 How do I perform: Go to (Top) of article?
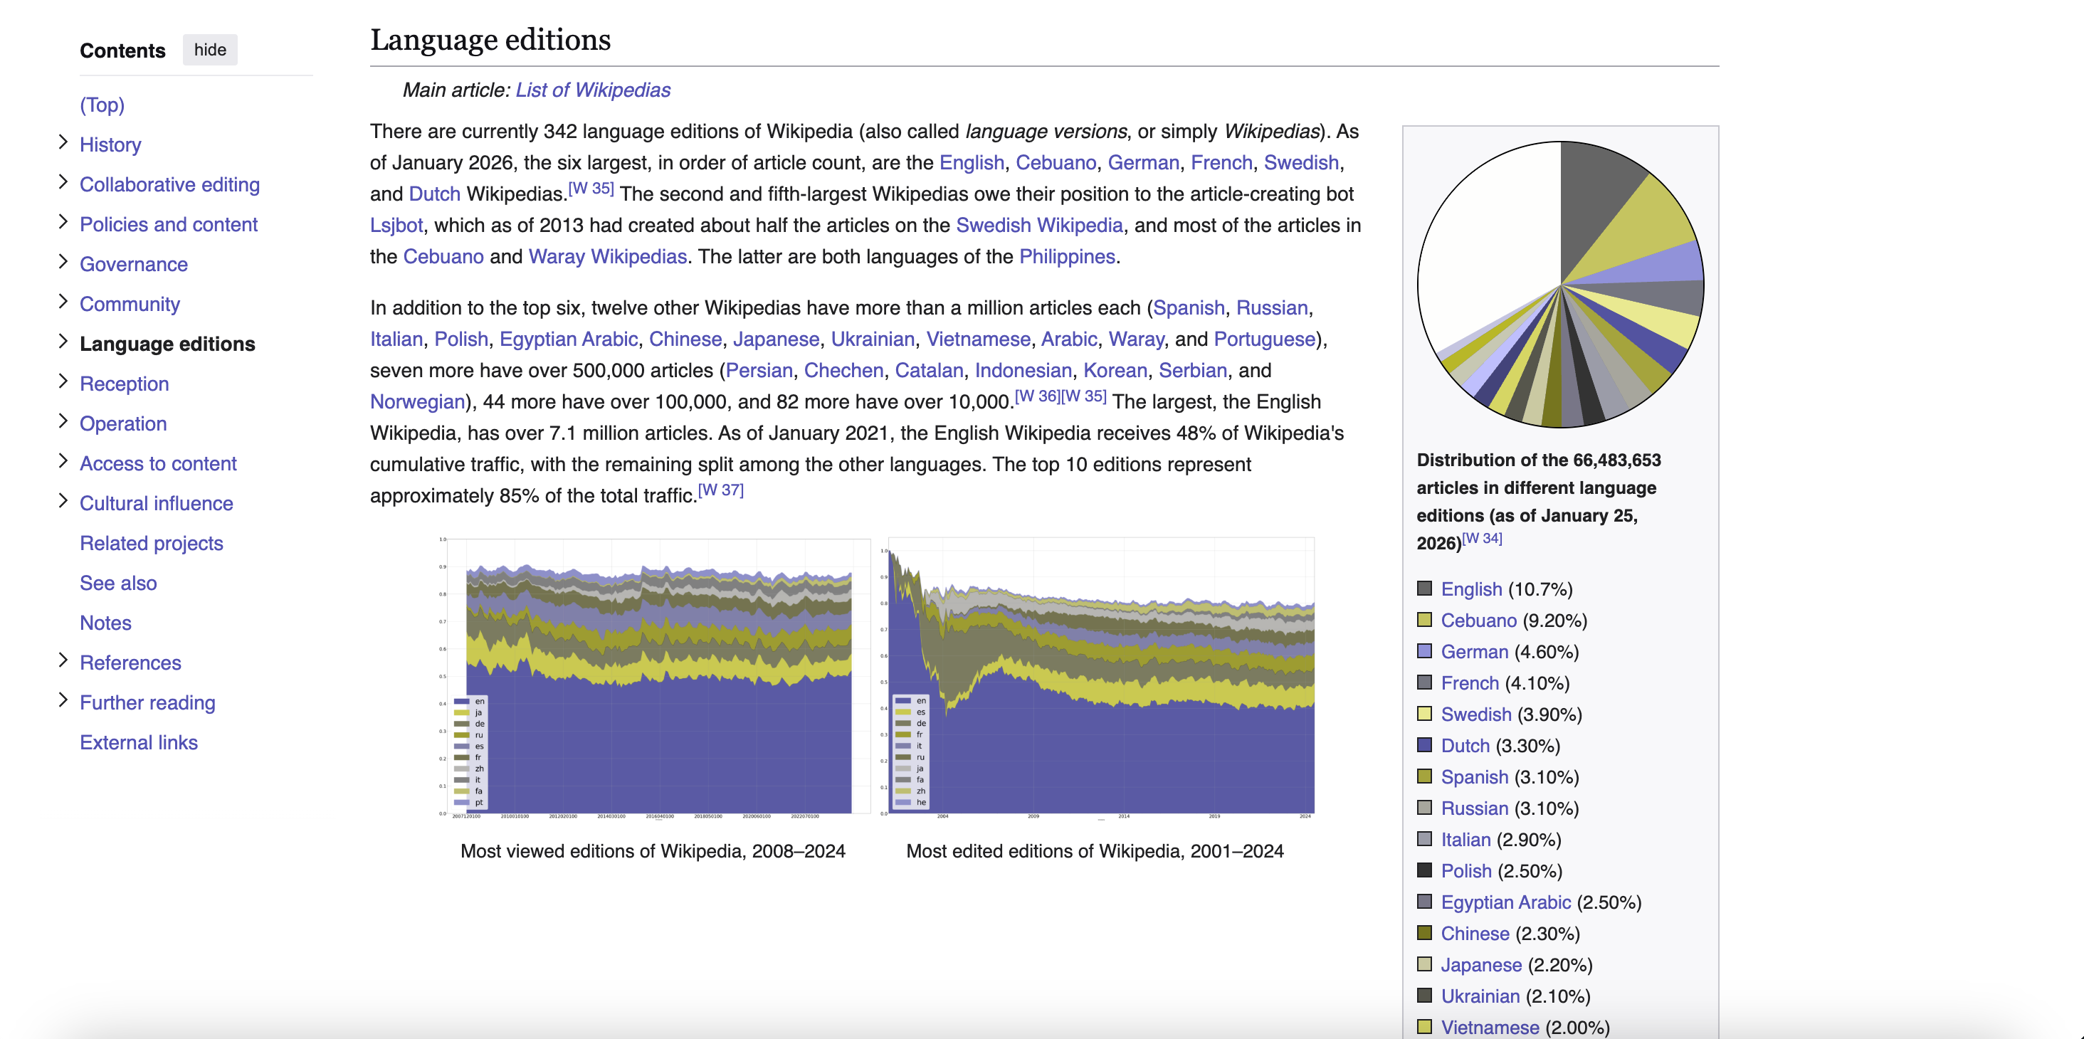[102, 105]
